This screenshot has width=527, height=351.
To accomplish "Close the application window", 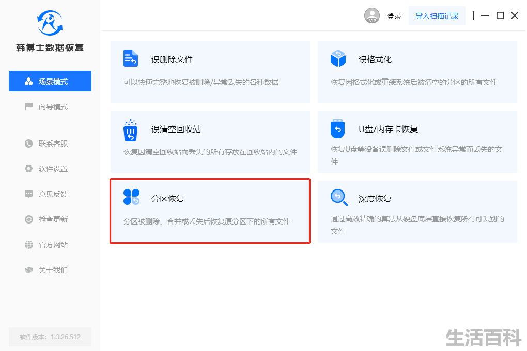I will pyautogui.click(x=515, y=15).
